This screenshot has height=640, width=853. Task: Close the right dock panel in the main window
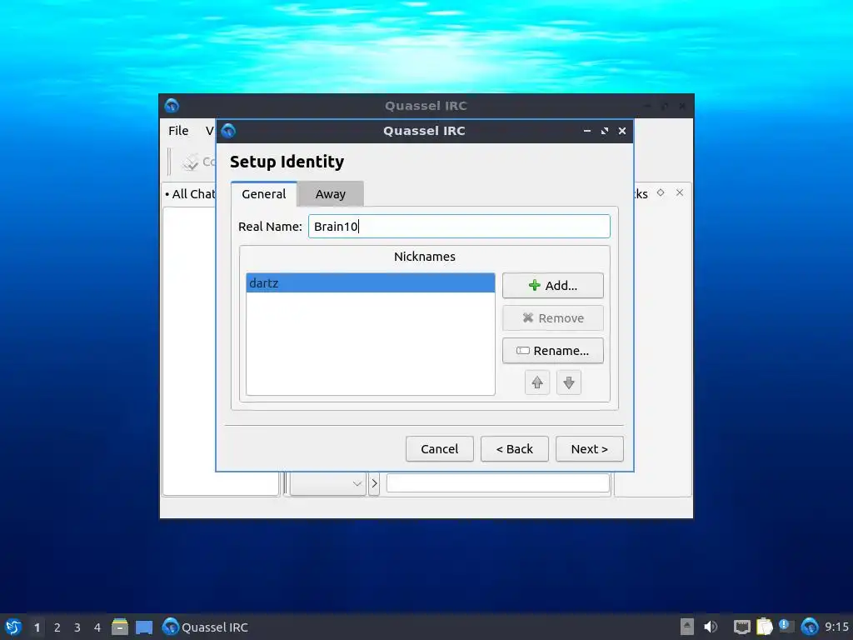[680, 192]
